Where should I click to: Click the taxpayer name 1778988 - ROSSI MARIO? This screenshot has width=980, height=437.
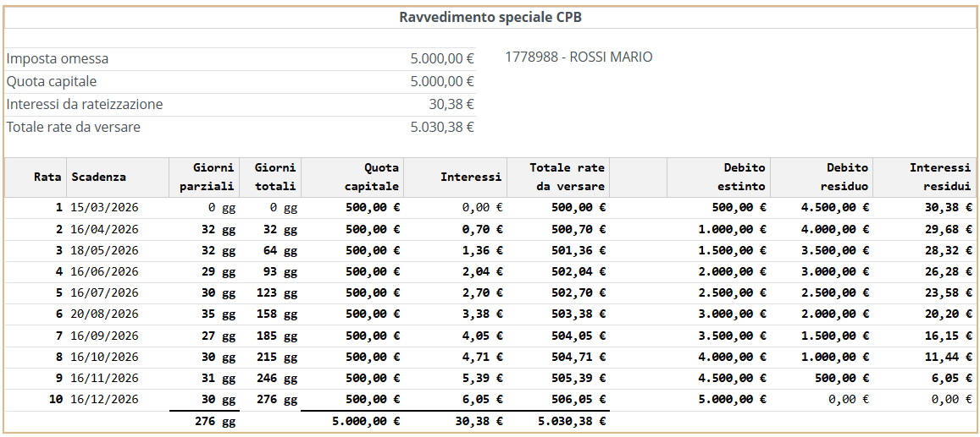[579, 57]
